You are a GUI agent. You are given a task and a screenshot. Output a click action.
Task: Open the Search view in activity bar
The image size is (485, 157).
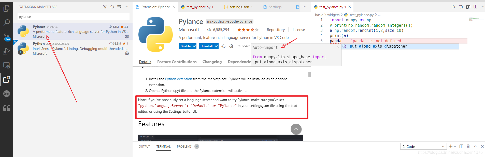pyautogui.click(x=6, y=23)
